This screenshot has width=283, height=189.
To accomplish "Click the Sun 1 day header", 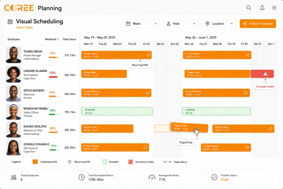I will (x=271, y=44).
